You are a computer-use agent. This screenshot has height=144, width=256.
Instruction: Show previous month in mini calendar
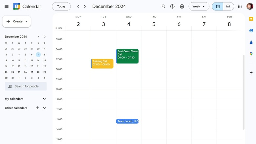click(38, 36)
